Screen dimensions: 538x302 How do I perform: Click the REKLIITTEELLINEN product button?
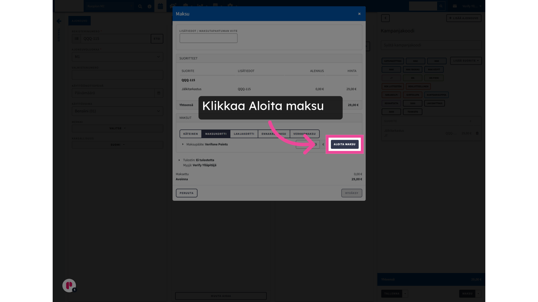pyautogui.click(x=418, y=86)
